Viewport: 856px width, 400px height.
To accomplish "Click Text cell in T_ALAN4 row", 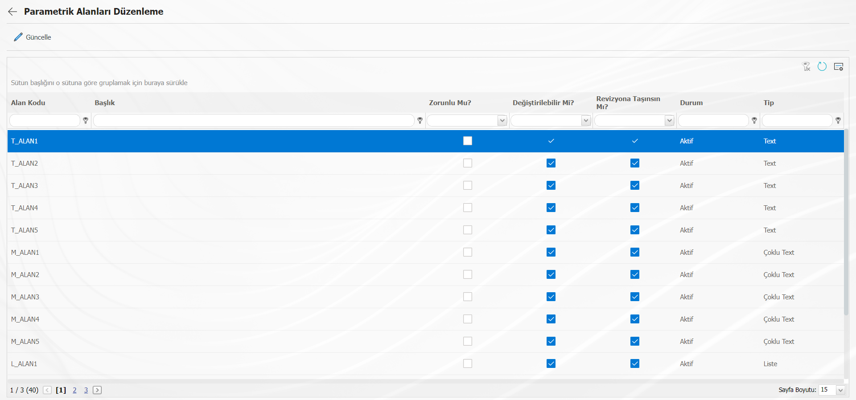I will coord(770,208).
